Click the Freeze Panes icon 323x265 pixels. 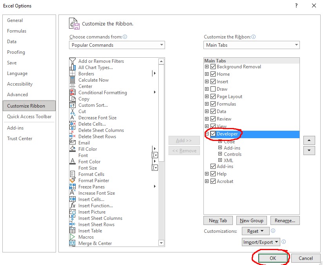point(72,187)
